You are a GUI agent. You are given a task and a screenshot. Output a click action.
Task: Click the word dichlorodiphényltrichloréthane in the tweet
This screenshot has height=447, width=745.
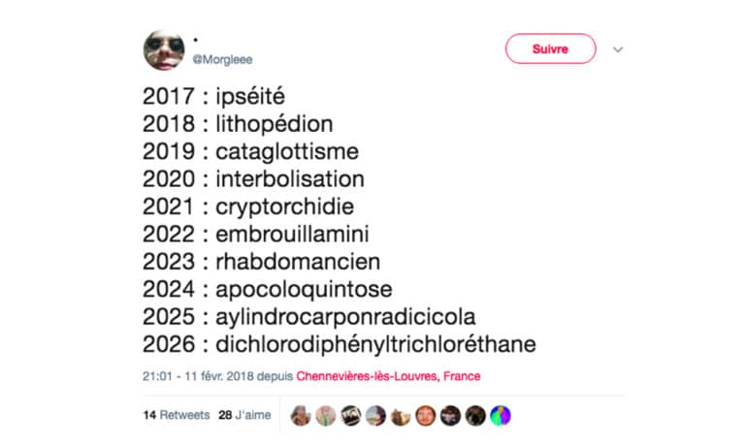pyautogui.click(x=375, y=344)
